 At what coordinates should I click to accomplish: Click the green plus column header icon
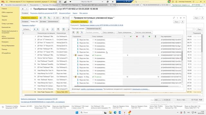tap(149, 36)
